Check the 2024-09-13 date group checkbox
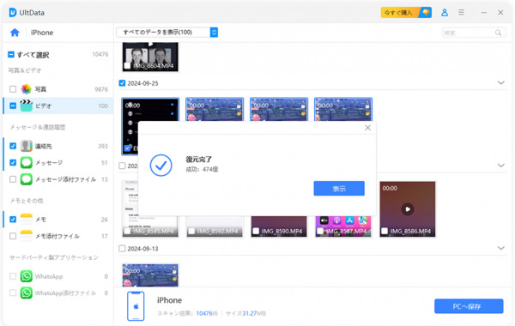 point(122,249)
